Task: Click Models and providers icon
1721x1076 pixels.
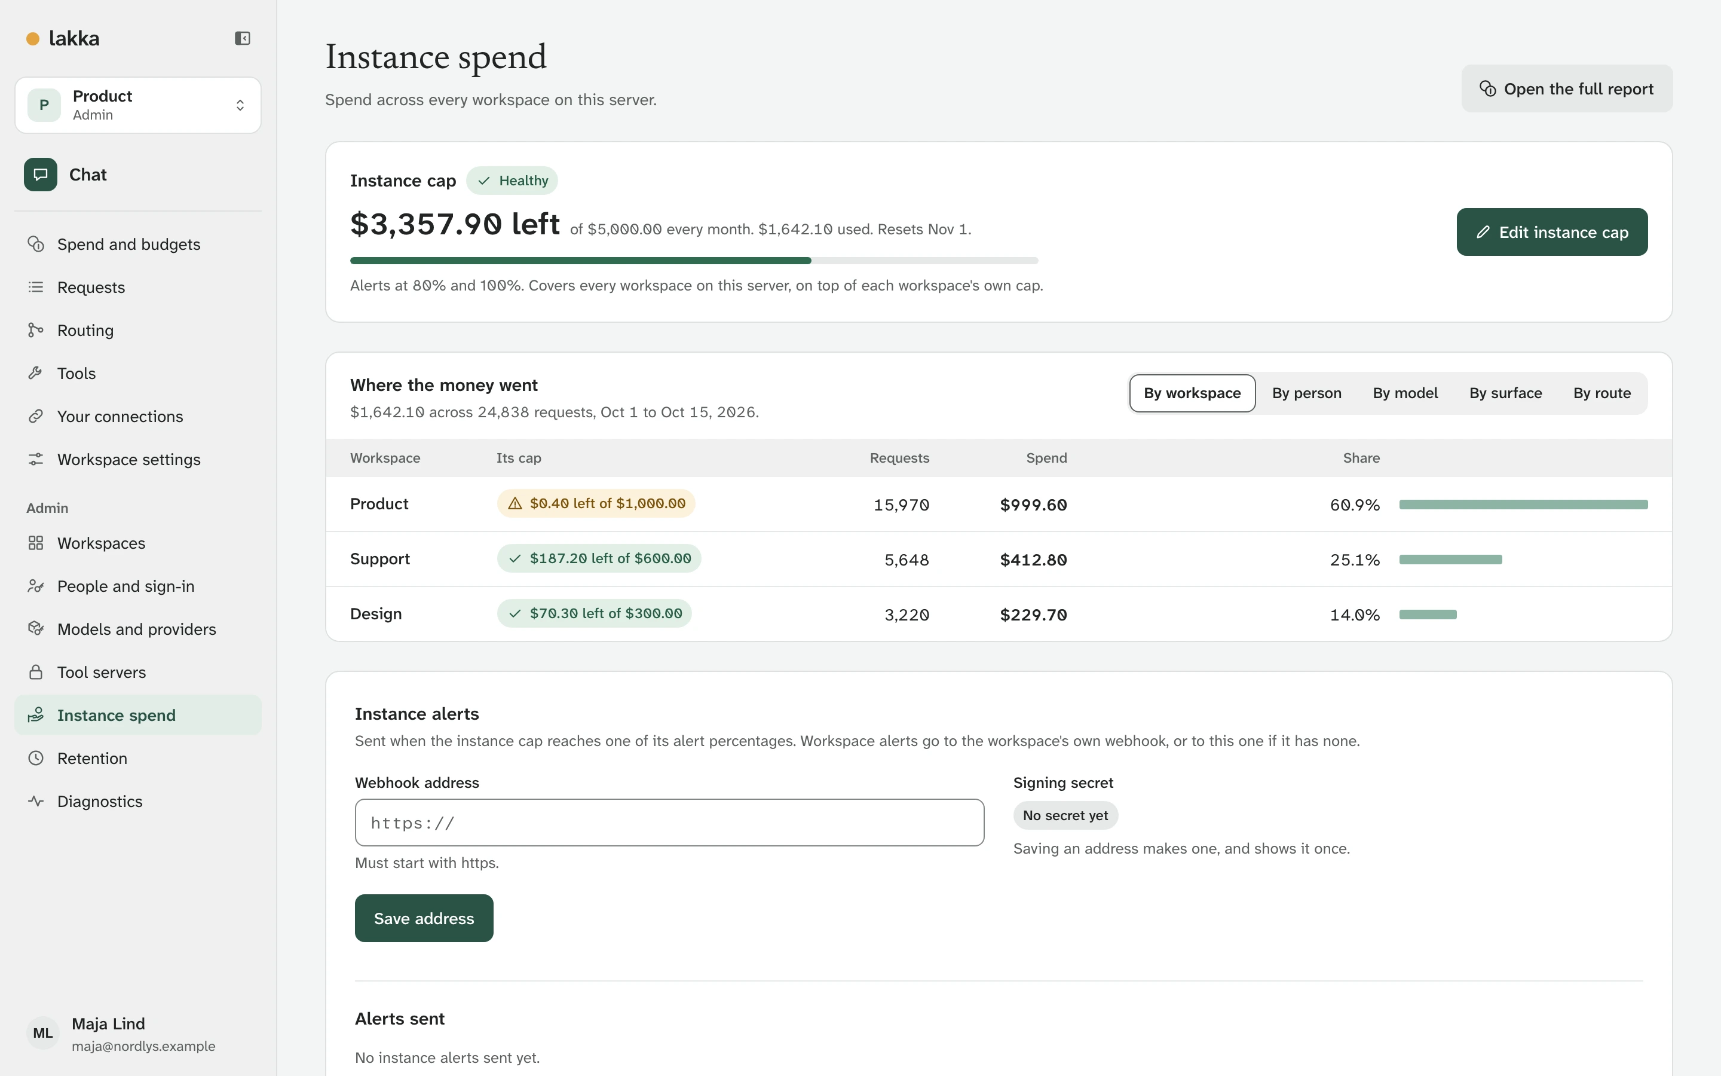Action: click(x=36, y=629)
